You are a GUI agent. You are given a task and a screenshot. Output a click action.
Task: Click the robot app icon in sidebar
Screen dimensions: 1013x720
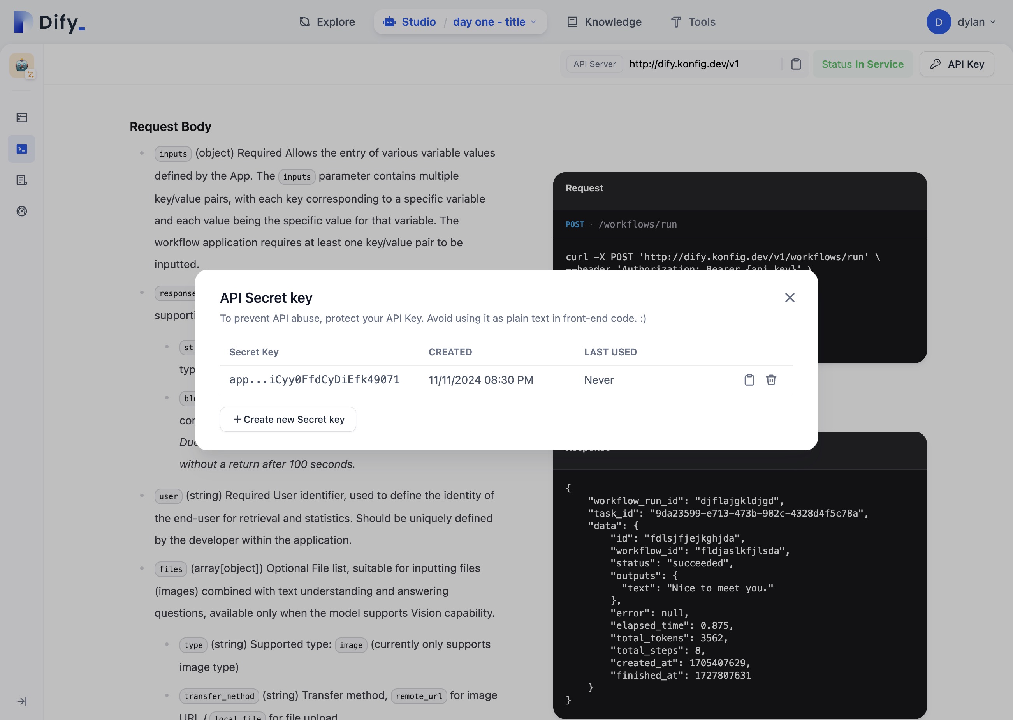click(x=22, y=65)
